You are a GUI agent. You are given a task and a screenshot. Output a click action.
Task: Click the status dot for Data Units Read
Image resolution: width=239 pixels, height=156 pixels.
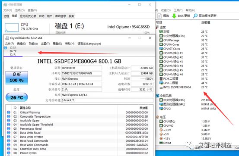9,133
